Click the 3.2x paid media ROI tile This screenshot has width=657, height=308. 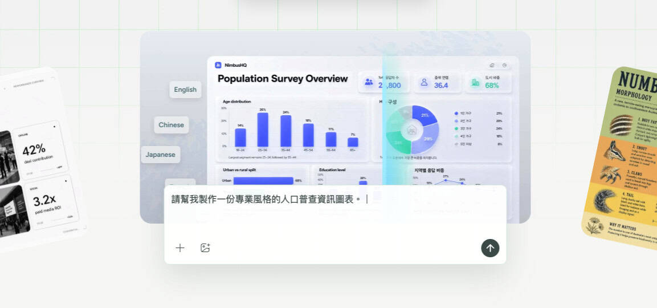[51, 202]
